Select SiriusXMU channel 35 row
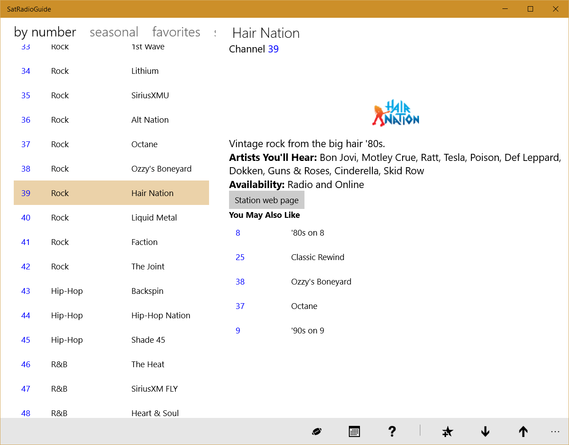 [x=111, y=95]
